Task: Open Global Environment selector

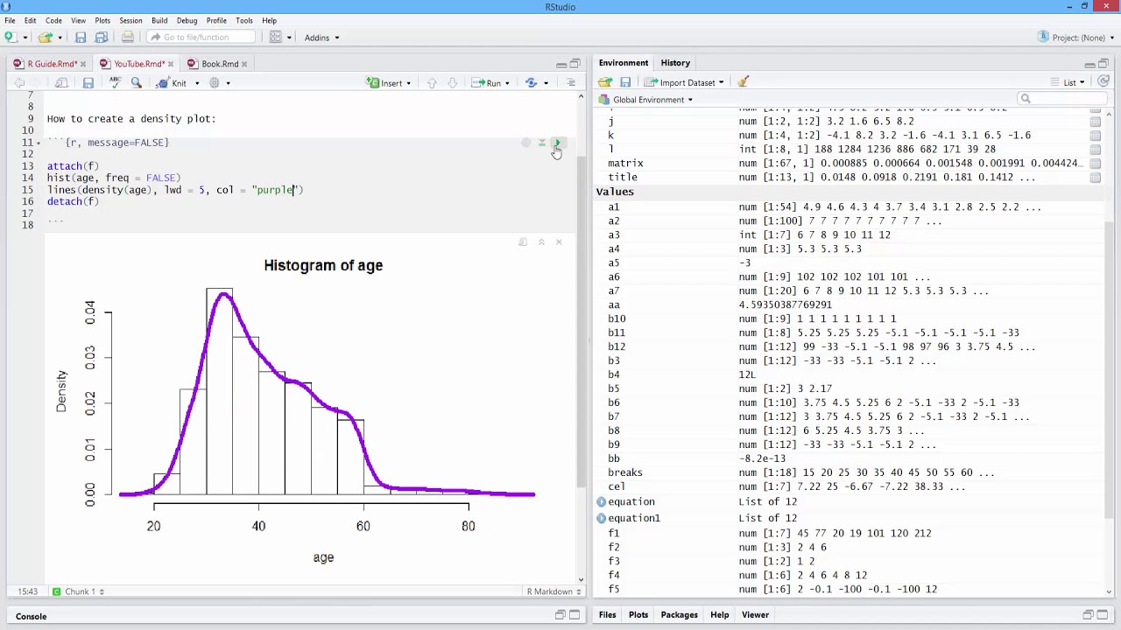Action: [646, 100]
